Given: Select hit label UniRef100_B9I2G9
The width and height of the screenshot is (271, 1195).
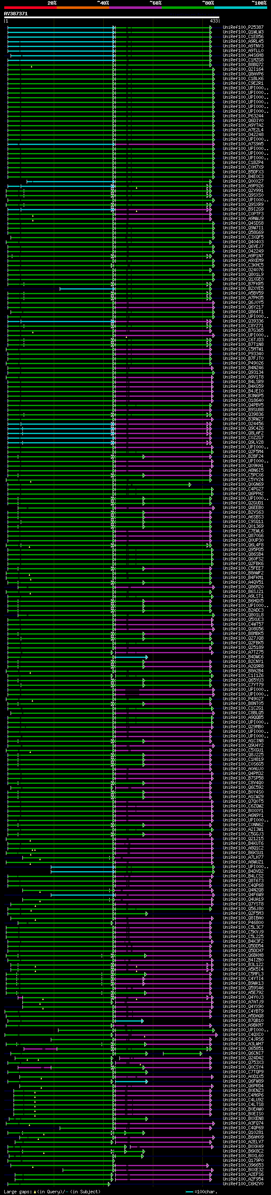Looking at the screenshot, I should tap(243, 209).
